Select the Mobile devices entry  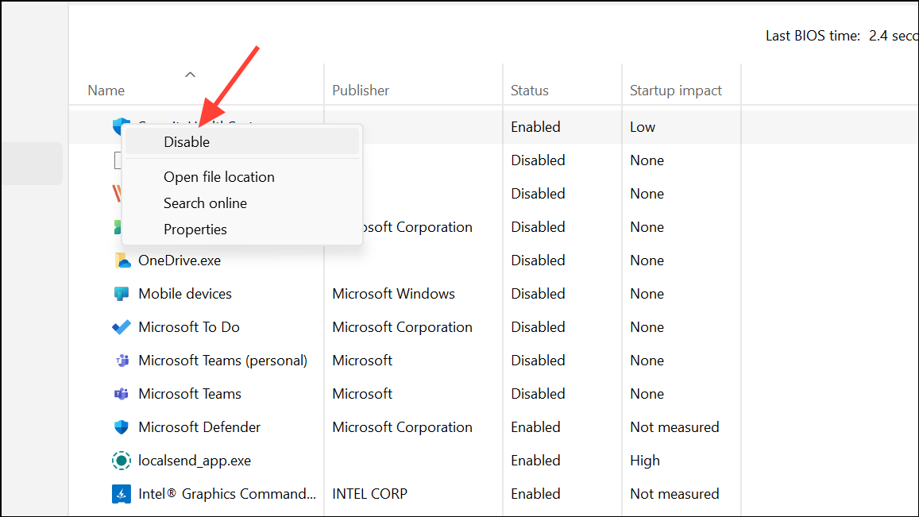pos(184,294)
